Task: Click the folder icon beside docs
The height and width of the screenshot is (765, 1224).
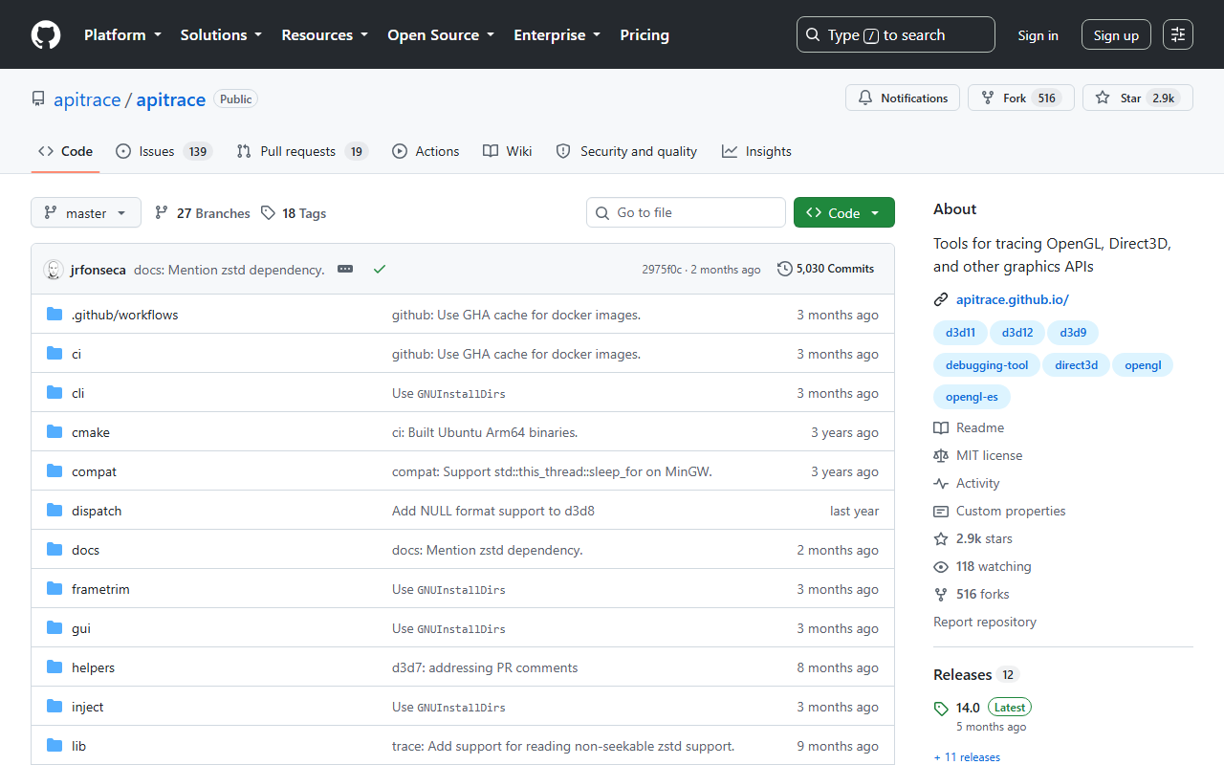Action: click(x=55, y=550)
